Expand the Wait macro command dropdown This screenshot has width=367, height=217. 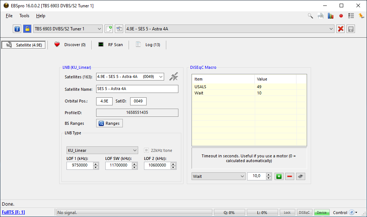(242, 176)
